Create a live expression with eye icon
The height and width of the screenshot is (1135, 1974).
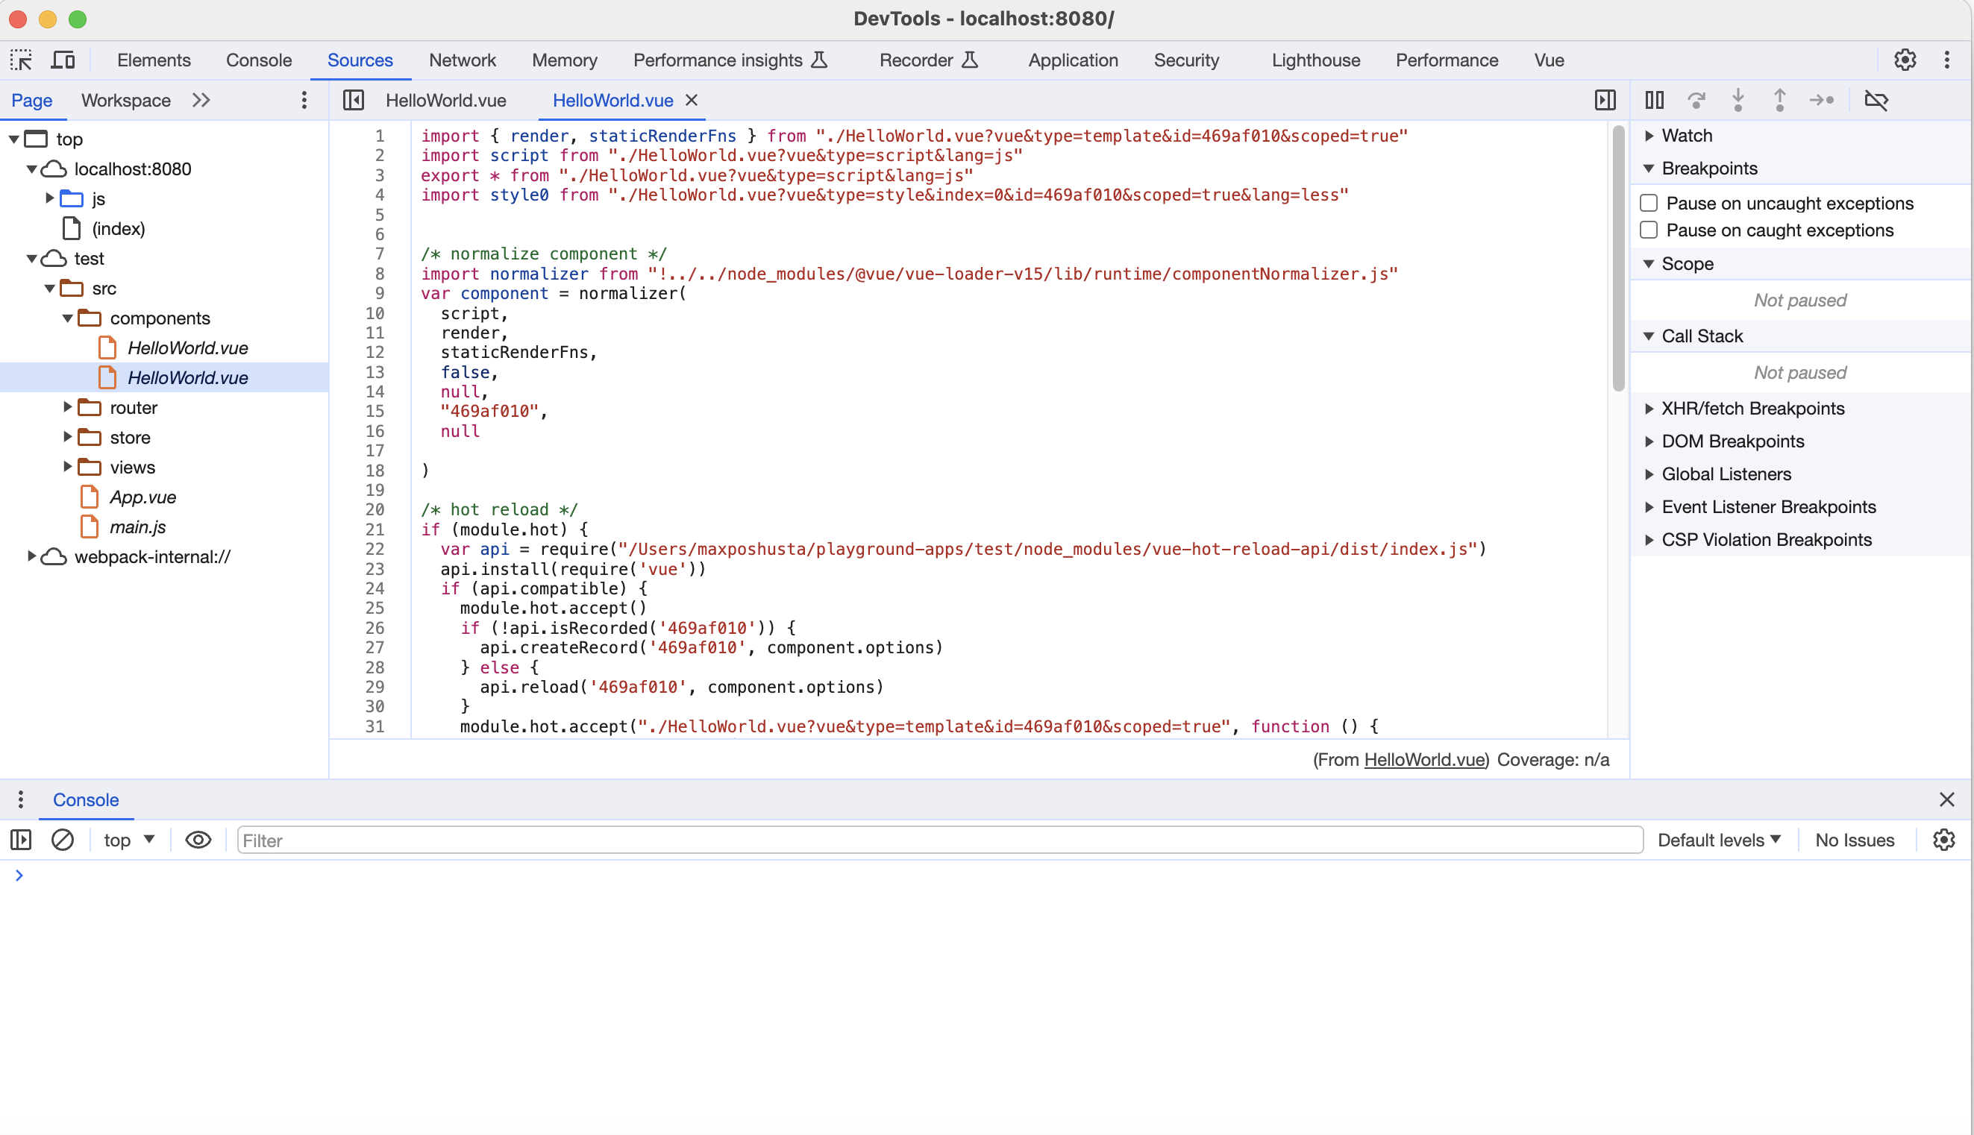tap(198, 840)
